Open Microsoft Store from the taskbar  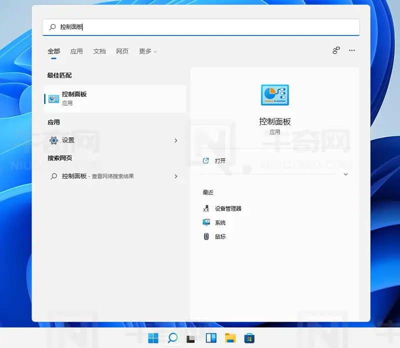click(x=249, y=338)
